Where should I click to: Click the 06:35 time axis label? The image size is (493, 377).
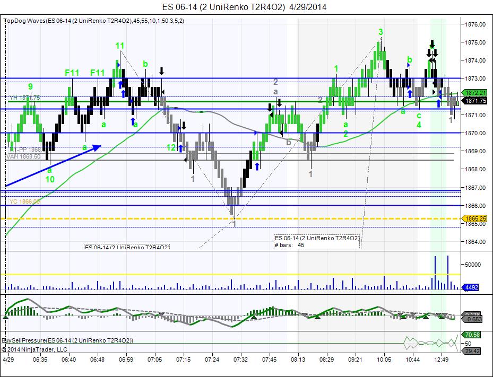pyautogui.click(x=40, y=360)
